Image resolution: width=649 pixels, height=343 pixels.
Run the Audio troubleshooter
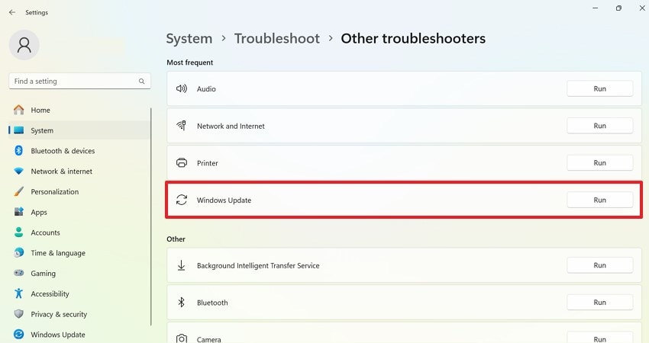point(599,88)
